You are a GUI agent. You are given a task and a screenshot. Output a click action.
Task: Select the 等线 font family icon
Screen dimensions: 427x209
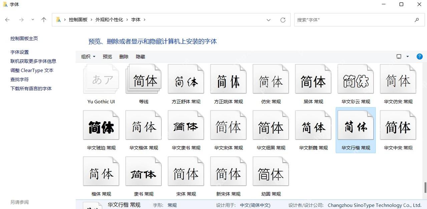[143, 79]
